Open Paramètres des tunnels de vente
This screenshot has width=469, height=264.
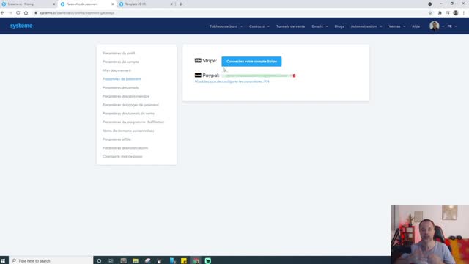(x=128, y=114)
